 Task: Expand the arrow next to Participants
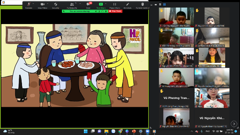tap(80, 4)
